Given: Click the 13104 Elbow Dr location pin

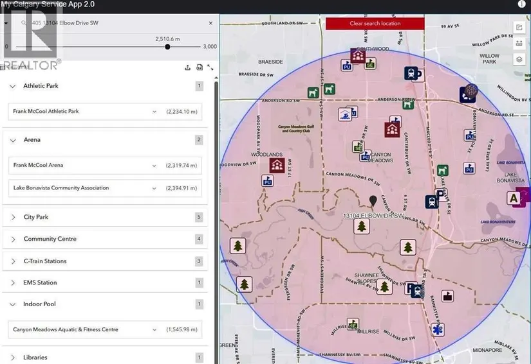Looking at the screenshot, I should click(372, 202).
